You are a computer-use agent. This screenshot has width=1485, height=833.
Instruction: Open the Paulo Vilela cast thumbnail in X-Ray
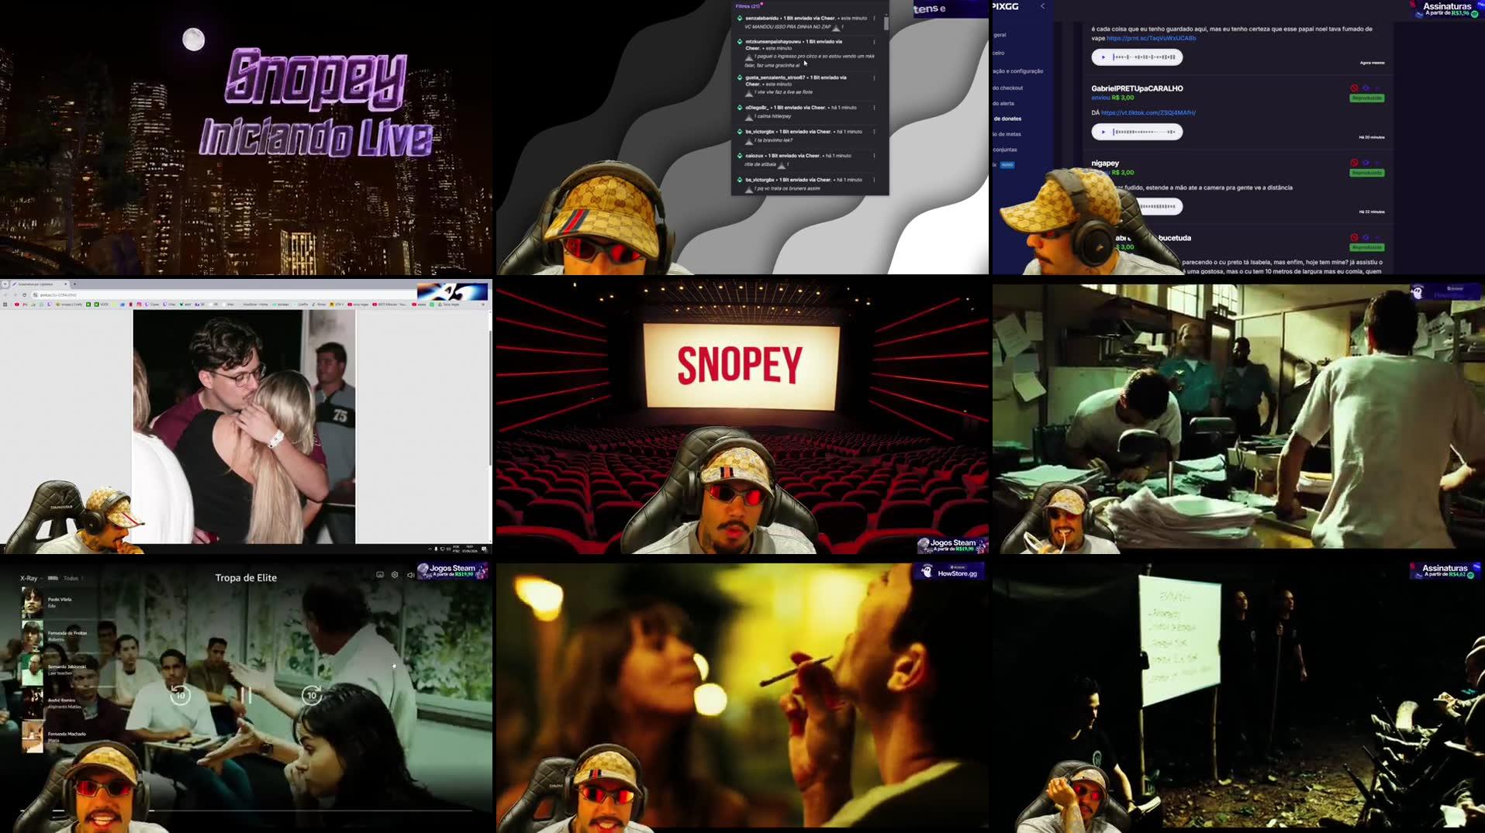click(x=32, y=602)
